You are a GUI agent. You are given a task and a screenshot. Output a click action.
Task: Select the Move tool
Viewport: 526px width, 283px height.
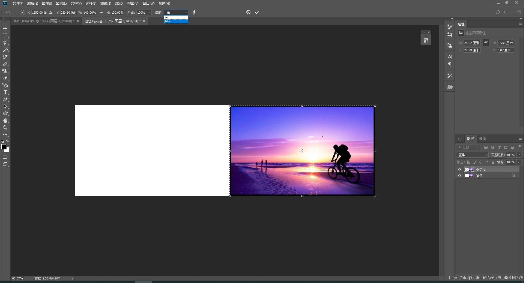tap(5, 28)
